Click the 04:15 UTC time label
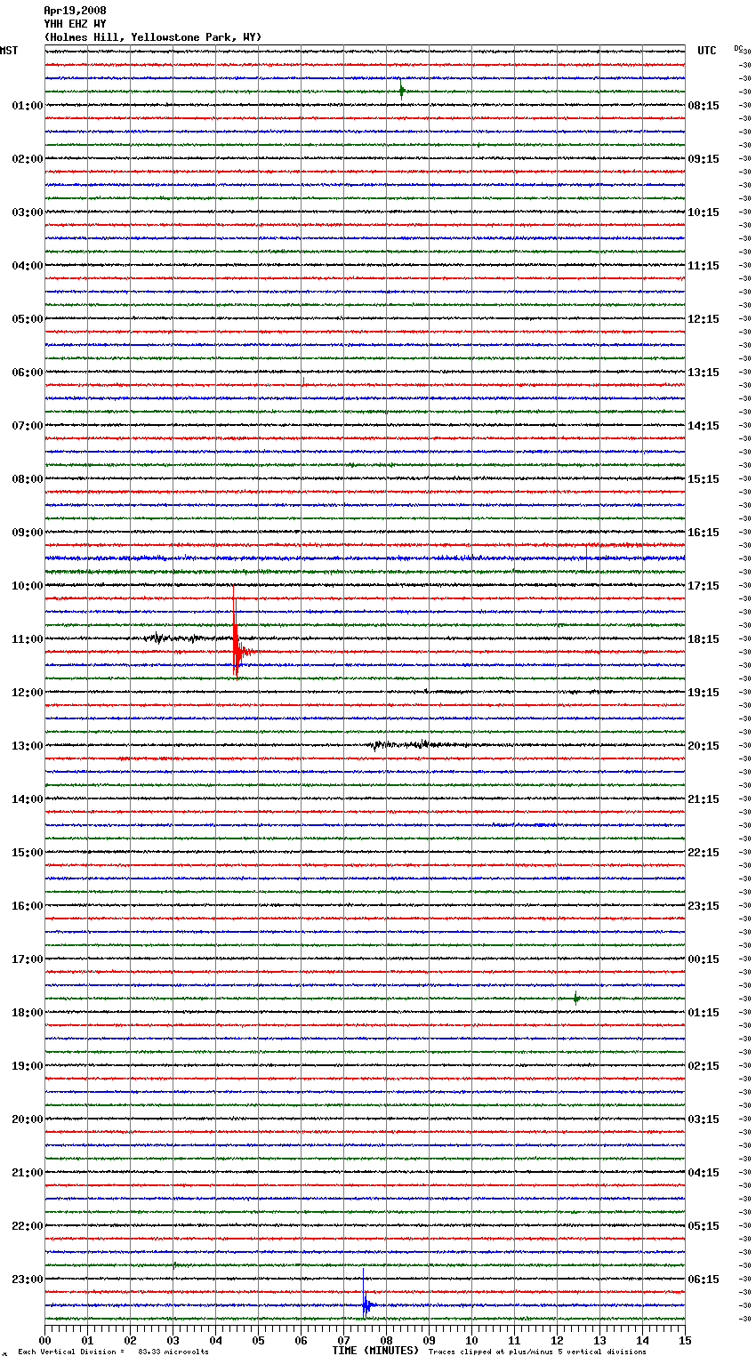756x1364 pixels. click(x=704, y=1173)
